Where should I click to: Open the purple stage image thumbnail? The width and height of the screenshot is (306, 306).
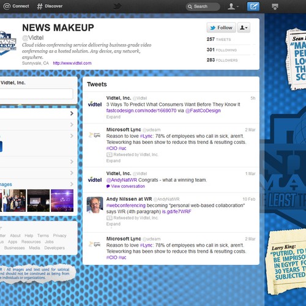coord(62,200)
